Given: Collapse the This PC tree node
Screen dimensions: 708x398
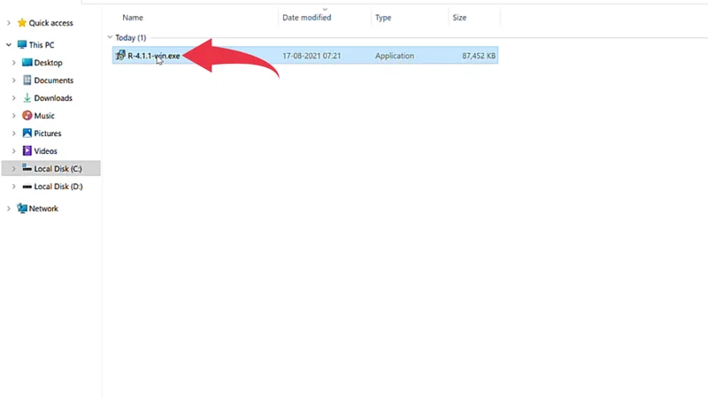Looking at the screenshot, I should point(9,44).
